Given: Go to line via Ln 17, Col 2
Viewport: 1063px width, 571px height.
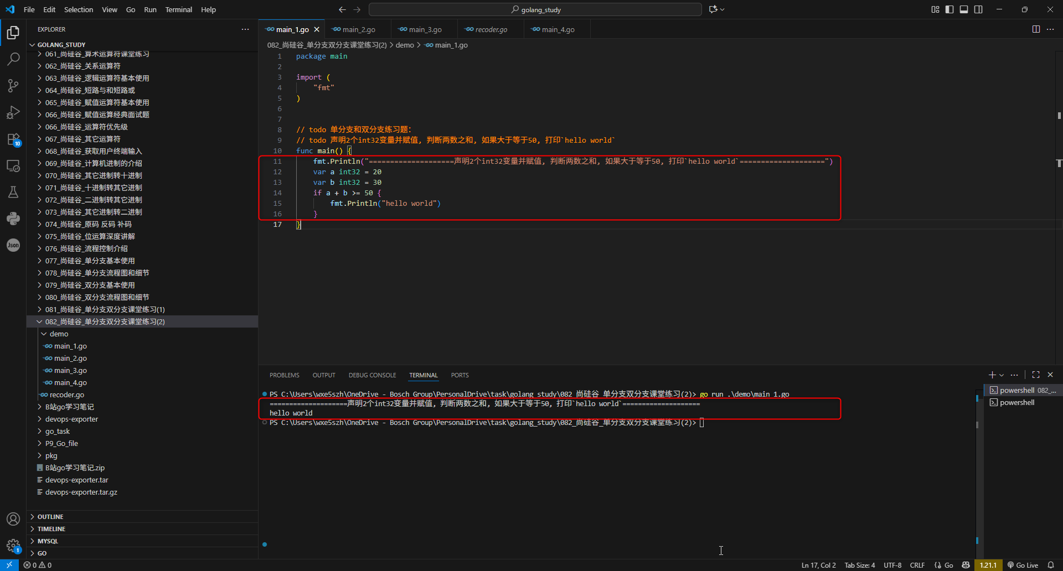Looking at the screenshot, I should pyautogui.click(x=819, y=565).
